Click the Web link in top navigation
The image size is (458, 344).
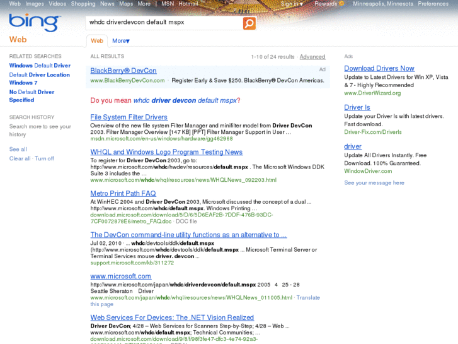(14, 4)
